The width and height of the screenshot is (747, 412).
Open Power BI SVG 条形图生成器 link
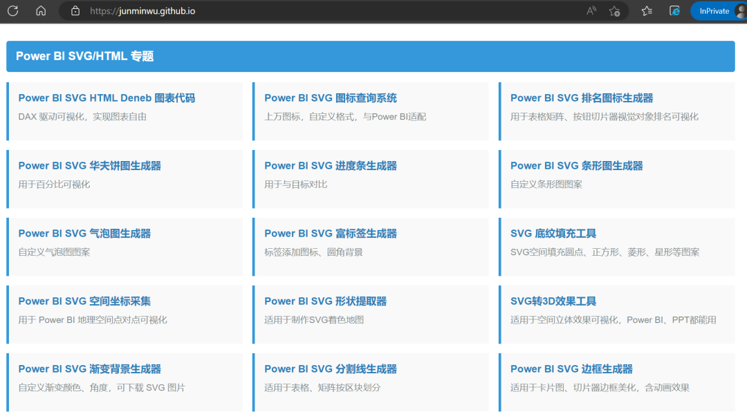tap(576, 166)
